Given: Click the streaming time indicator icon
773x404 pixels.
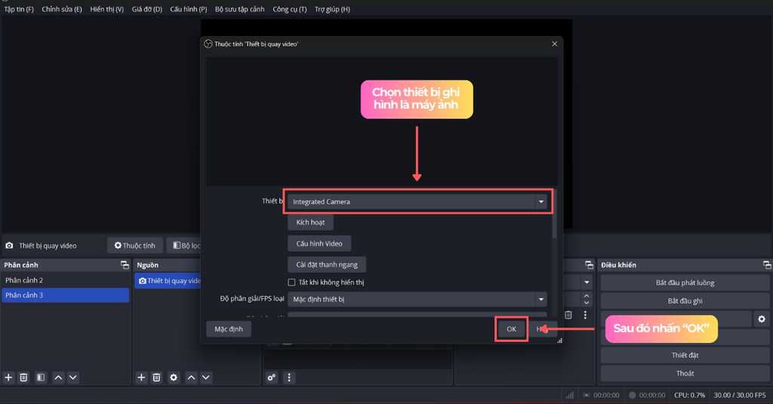Looking at the screenshot, I should tap(586, 395).
